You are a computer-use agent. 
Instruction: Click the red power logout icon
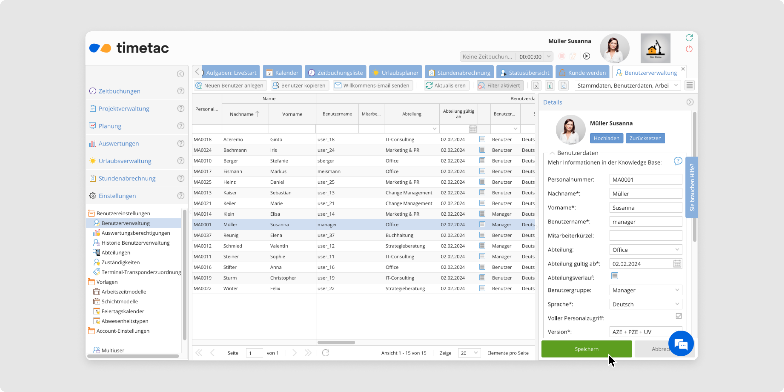[689, 49]
